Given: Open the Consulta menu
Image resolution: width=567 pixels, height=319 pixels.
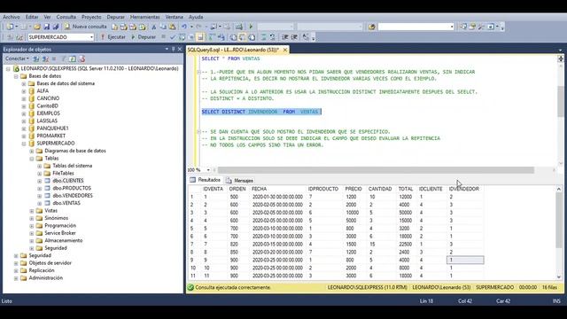Looking at the screenshot, I should [x=66, y=17].
